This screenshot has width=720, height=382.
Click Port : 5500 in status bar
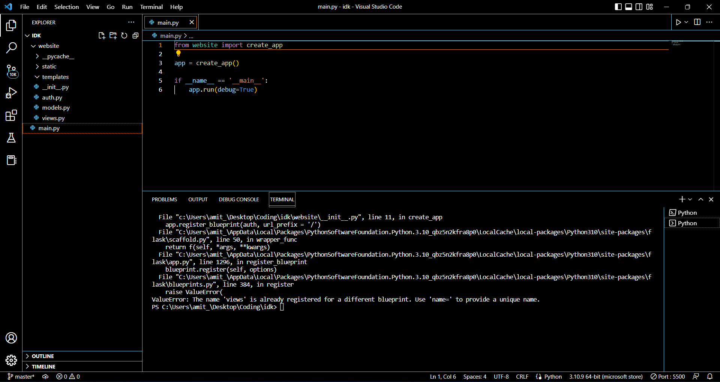(x=668, y=376)
